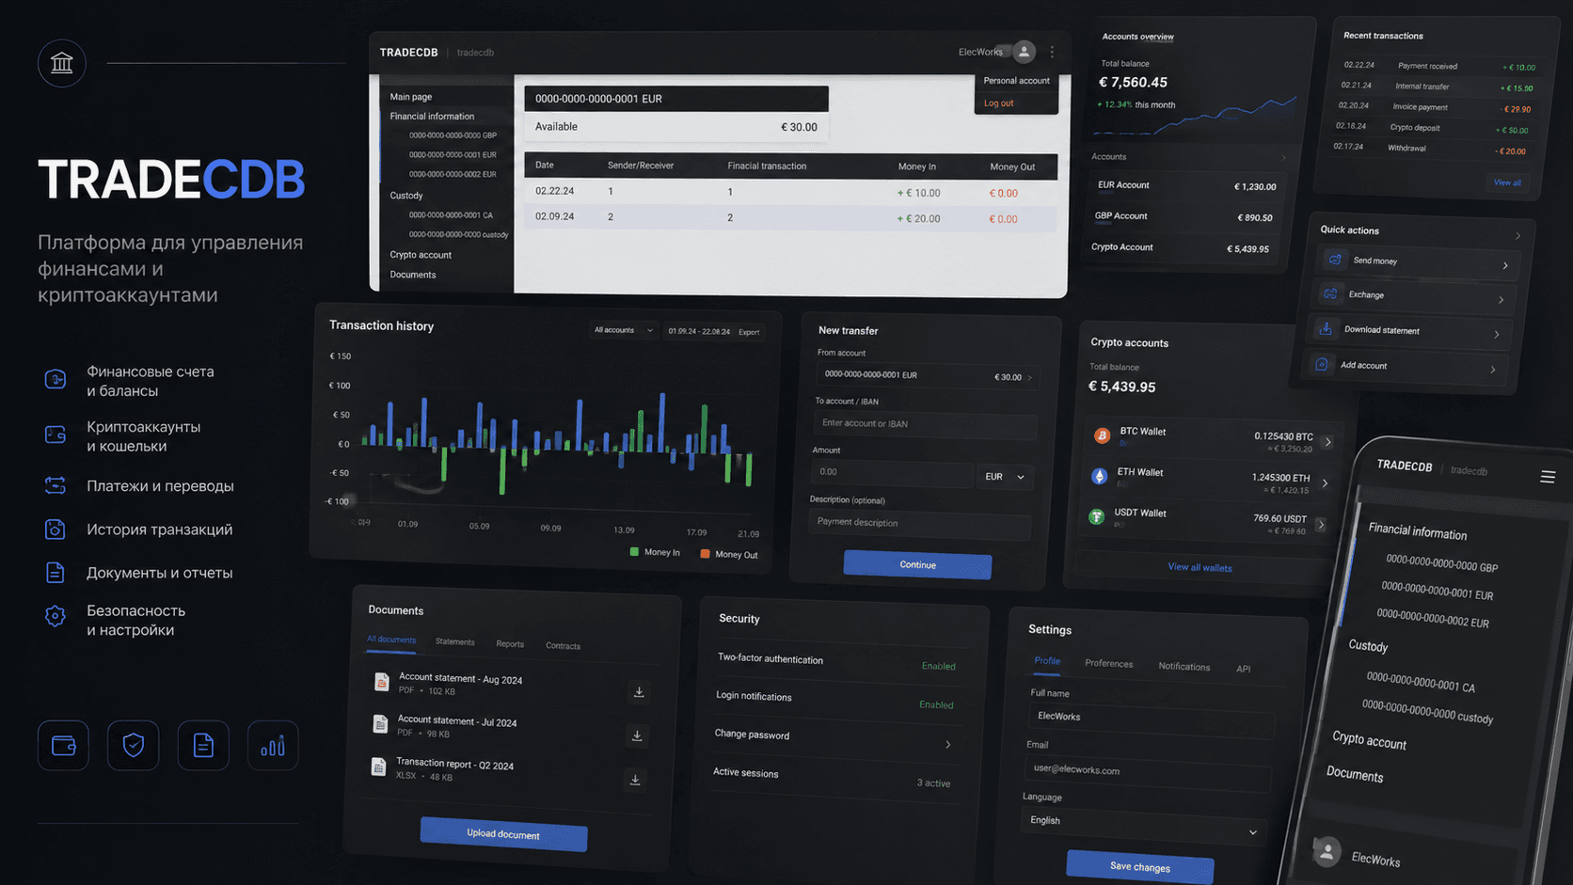This screenshot has width=1573, height=885.
Task: Click the To account / IBAN field
Action: pyautogui.click(x=925, y=424)
